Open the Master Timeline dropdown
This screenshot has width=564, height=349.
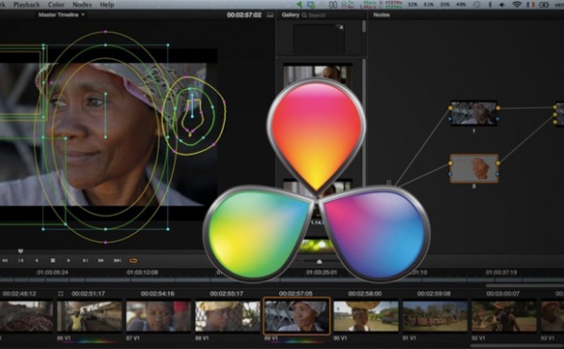pos(61,15)
